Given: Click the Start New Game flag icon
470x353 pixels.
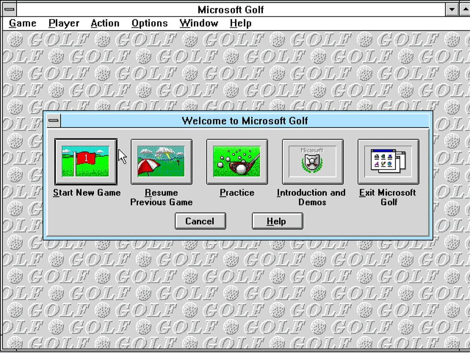Looking at the screenshot, I should [x=86, y=161].
